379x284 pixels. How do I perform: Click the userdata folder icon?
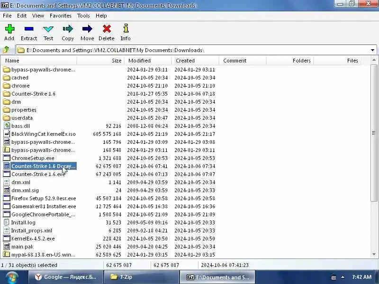(x=7, y=118)
